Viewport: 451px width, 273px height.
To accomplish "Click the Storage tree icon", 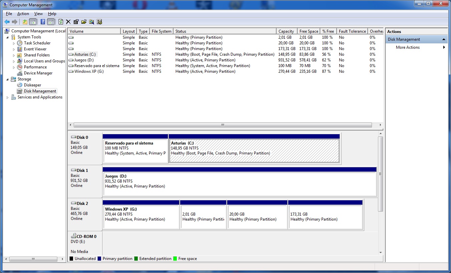I will click(x=13, y=79).
